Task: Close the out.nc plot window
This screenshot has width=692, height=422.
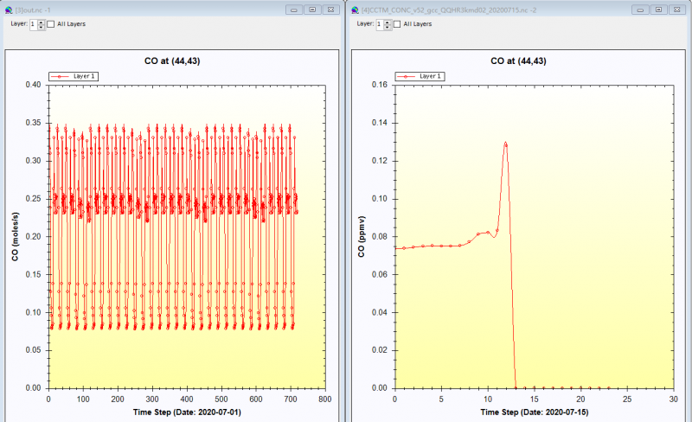Action: point(330,10)
